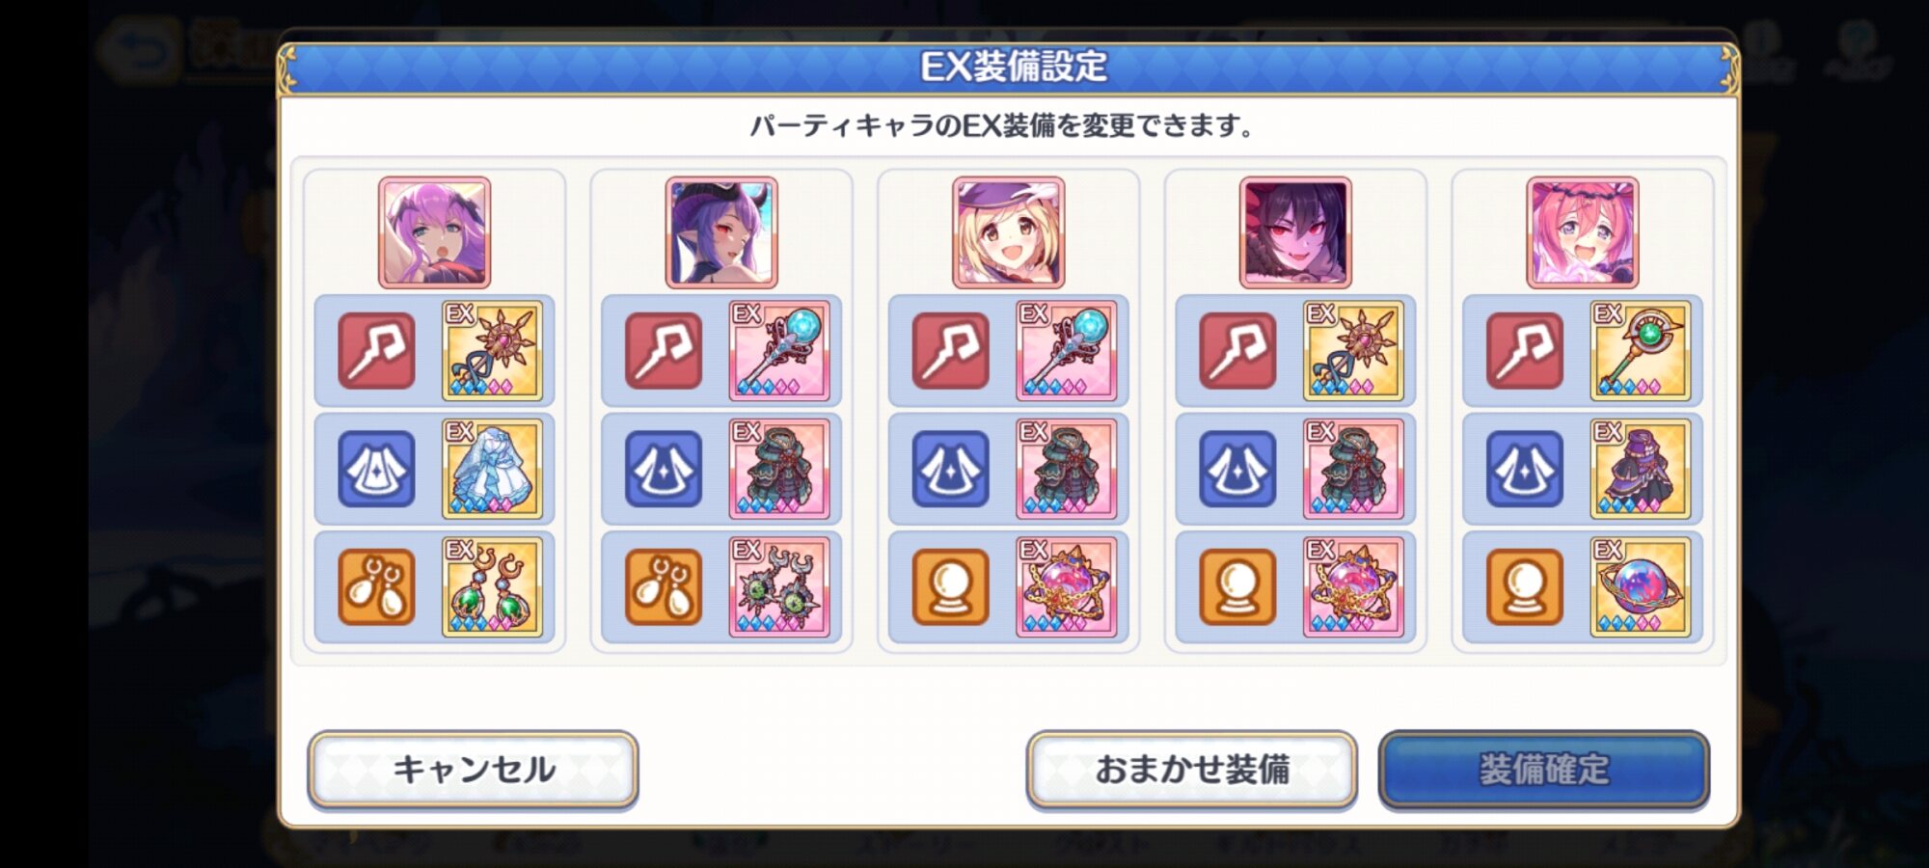This screenshot has width=1929, height=868.
Task: Choose first character's green earrings EX accessory
Action: 492,586
